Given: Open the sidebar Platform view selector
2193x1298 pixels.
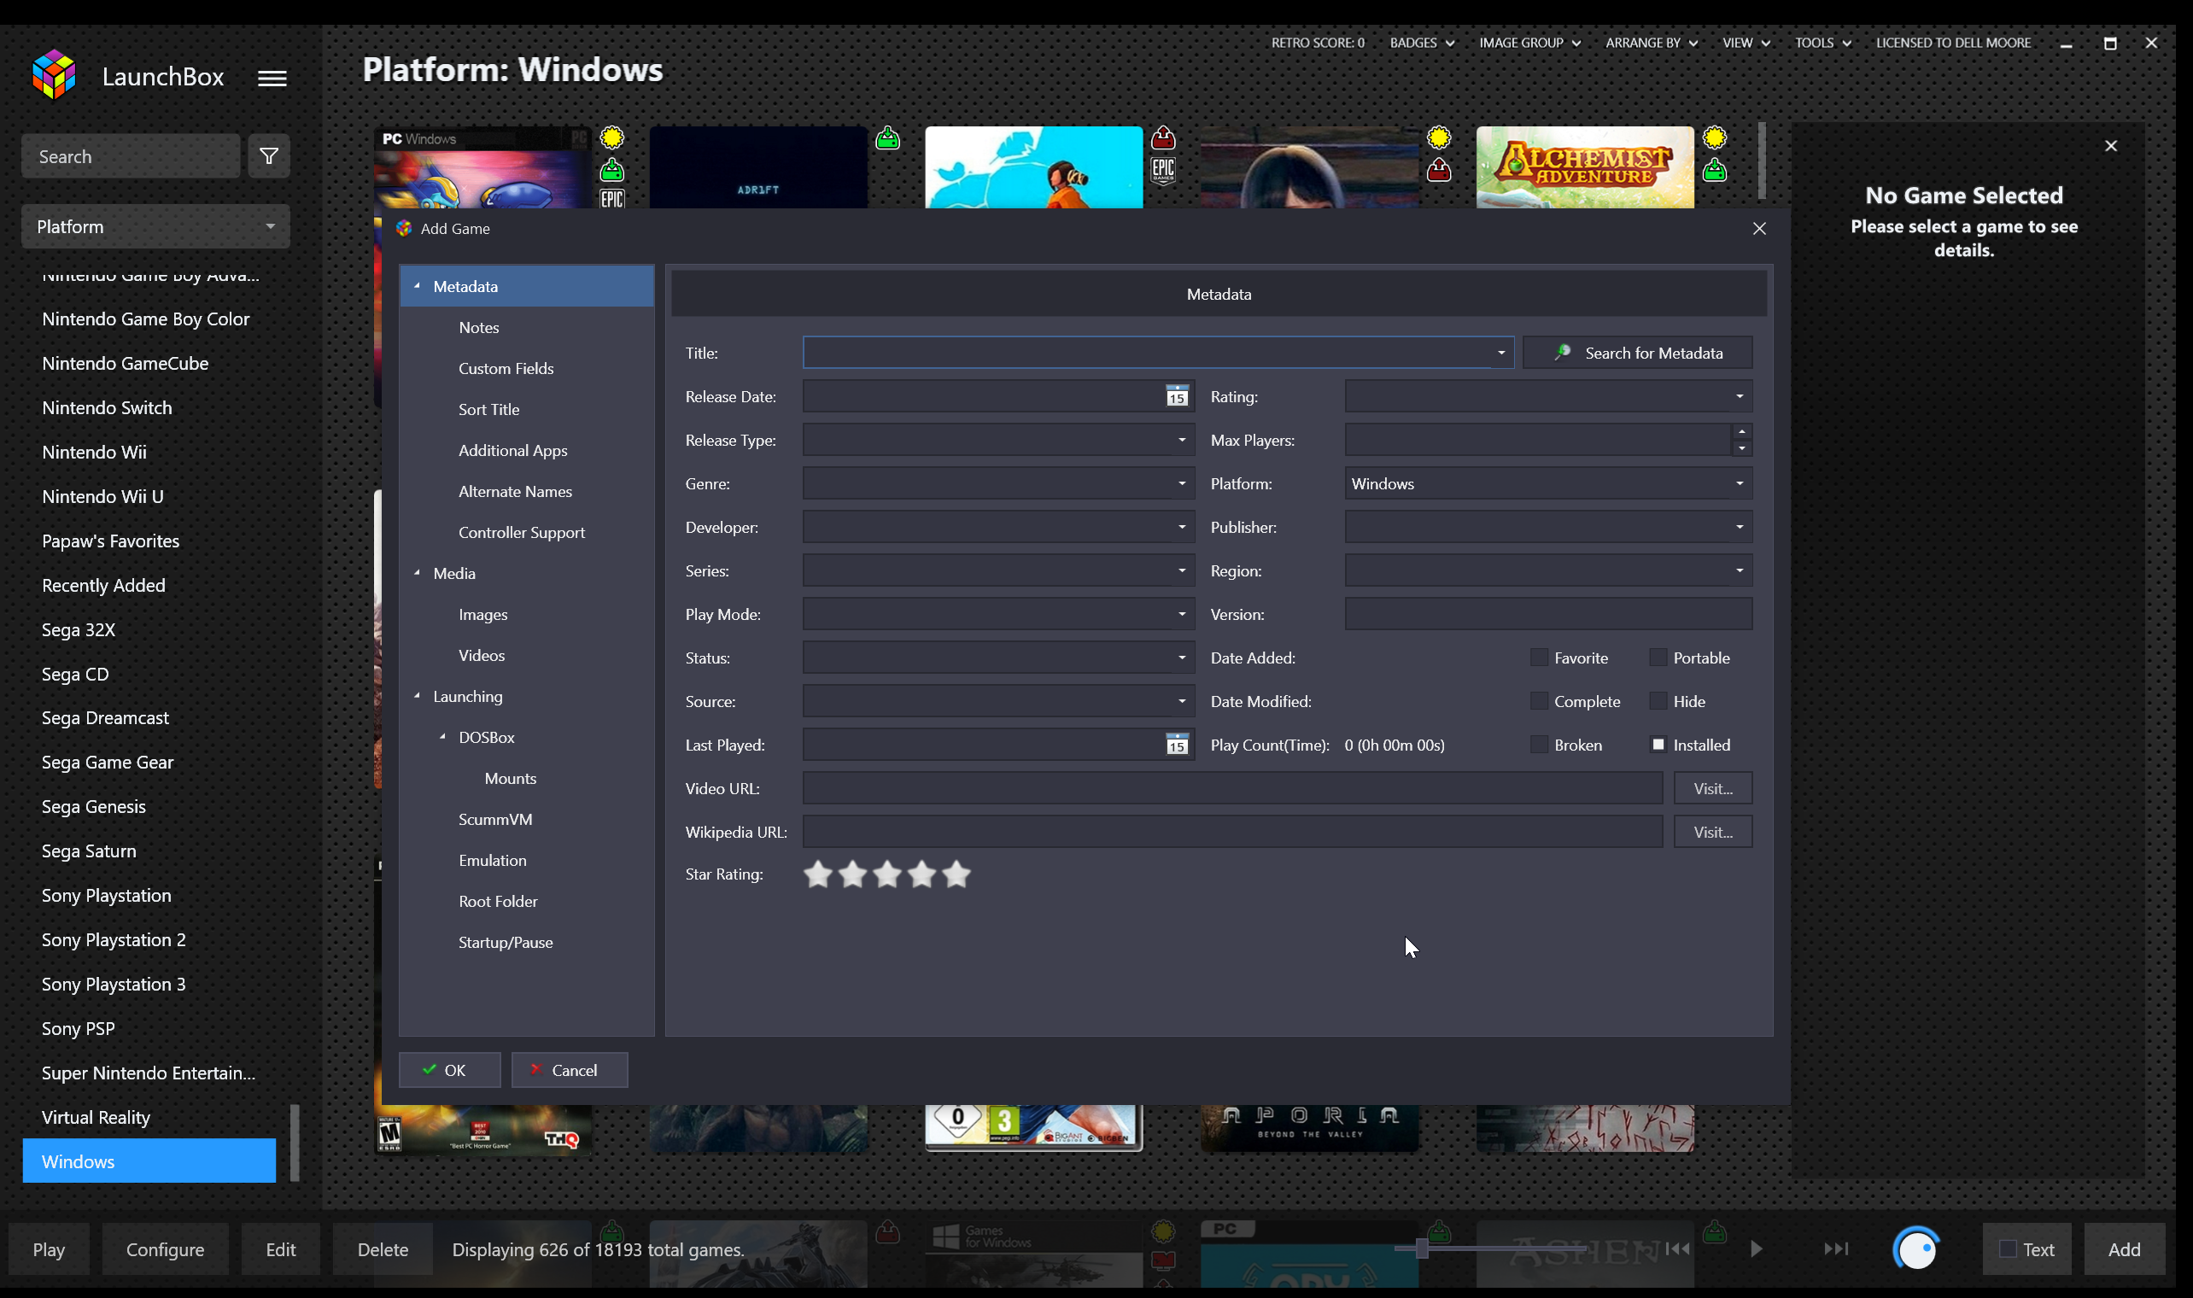Looking at the screenshot, I should point(155,226).
